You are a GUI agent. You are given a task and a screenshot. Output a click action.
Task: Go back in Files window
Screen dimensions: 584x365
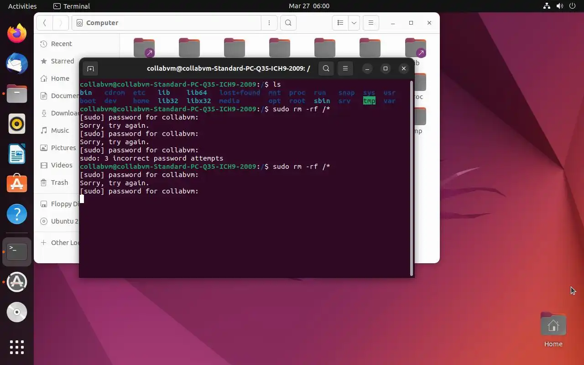click(45, 23)
